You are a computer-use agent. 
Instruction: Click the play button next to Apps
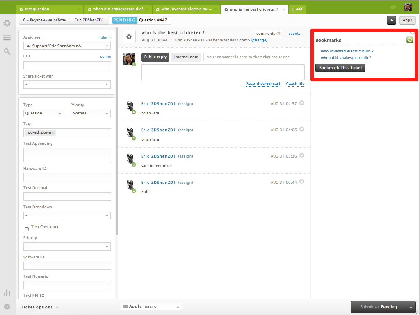coord(391,20)
